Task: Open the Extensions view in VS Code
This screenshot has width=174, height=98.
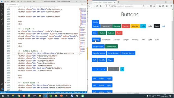Action: (x=2, y=24)
